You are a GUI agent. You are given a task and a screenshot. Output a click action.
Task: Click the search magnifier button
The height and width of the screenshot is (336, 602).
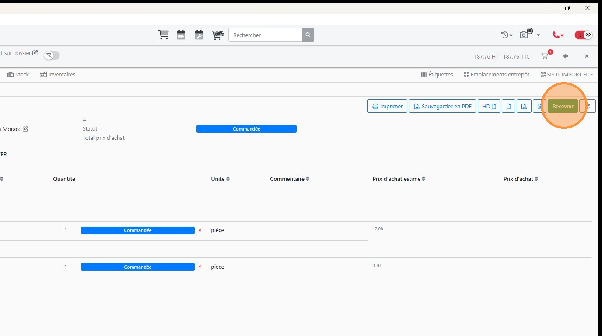click(308, 35)
